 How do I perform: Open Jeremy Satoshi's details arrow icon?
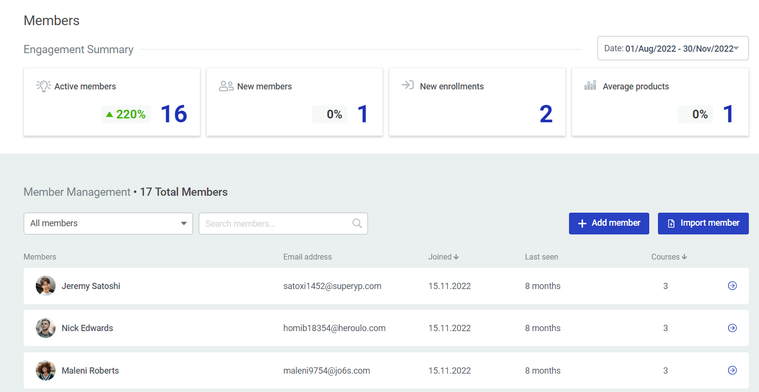[732, 286]
